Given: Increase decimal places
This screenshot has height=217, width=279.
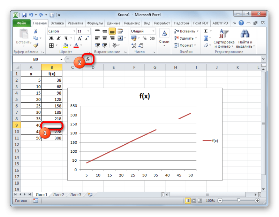Looking at the screenshot, I should (x=134, y=46).
